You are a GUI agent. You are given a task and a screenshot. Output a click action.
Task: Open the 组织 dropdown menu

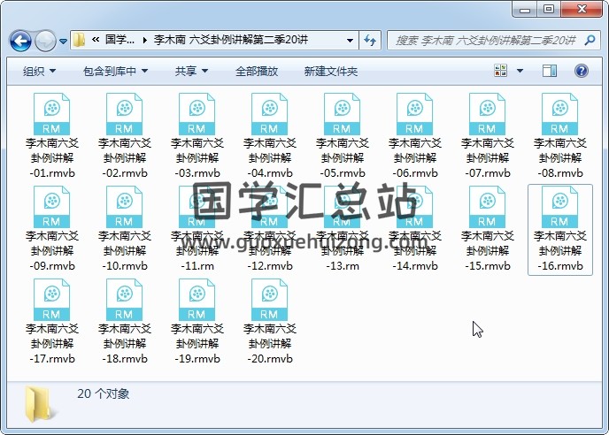pyautogui.click(x=39, y=71)
